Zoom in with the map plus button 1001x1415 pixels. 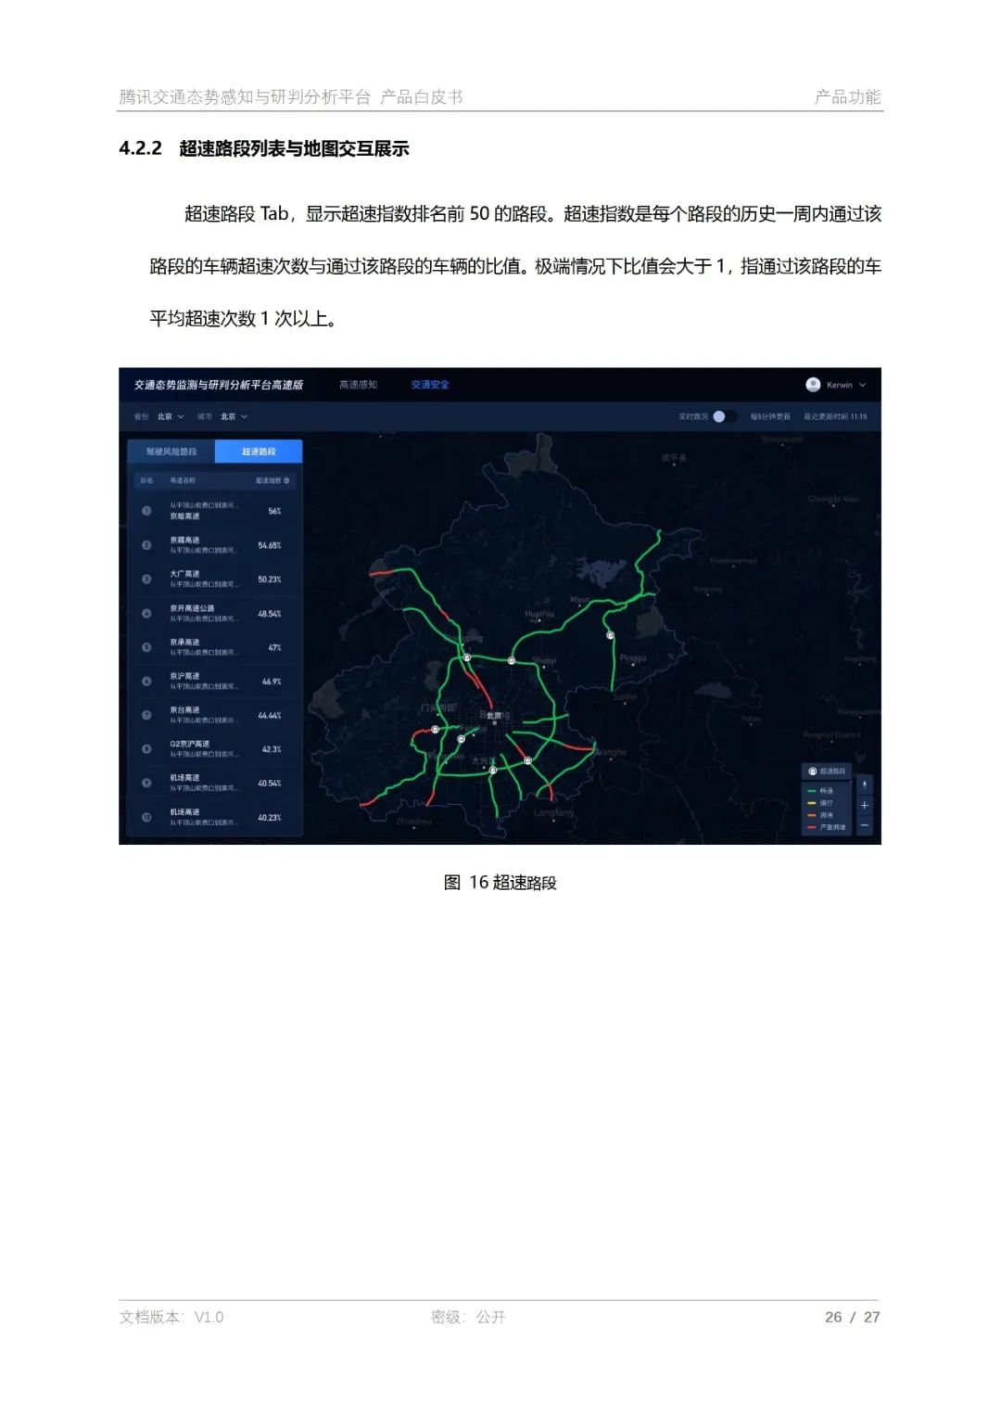[x=865, y=806]
